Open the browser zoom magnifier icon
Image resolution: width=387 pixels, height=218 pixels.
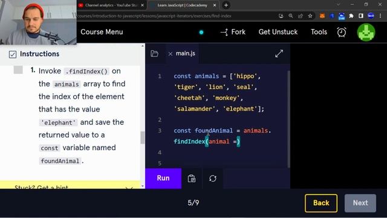pos(291,16)
